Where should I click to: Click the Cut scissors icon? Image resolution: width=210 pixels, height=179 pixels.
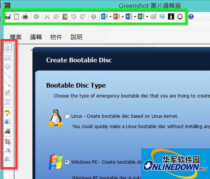point(47,16)
